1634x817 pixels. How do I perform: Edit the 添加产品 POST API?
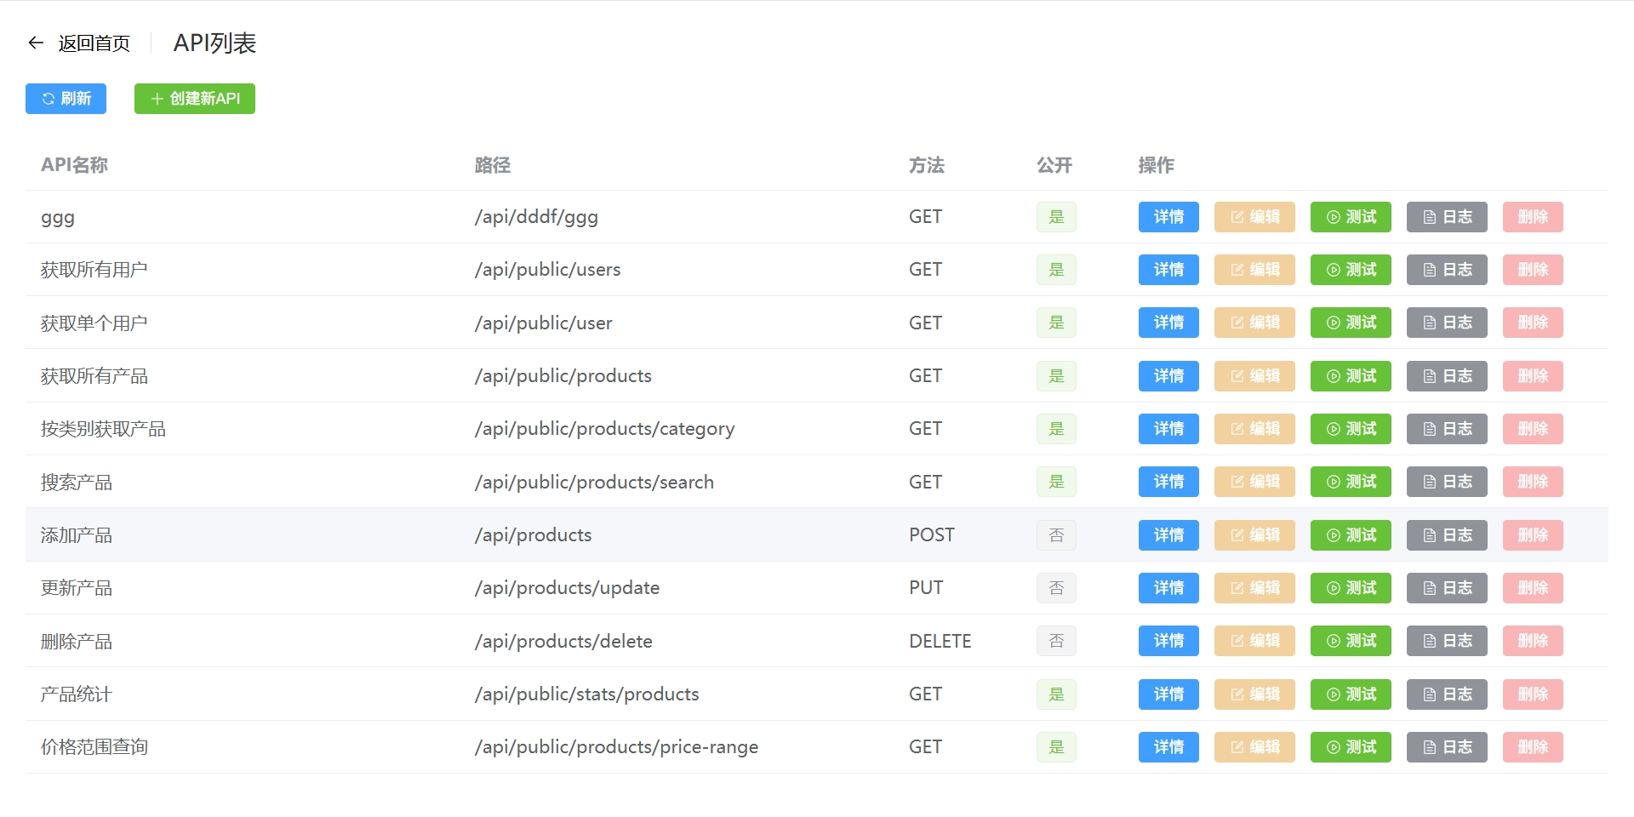[1254, 535]
